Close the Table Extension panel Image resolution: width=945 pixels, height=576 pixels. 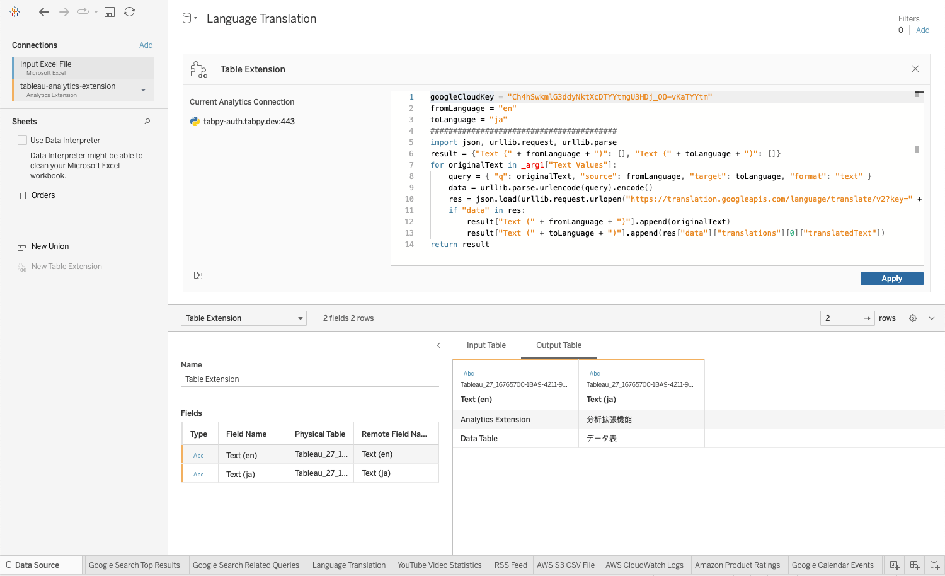tap(915, 69)
